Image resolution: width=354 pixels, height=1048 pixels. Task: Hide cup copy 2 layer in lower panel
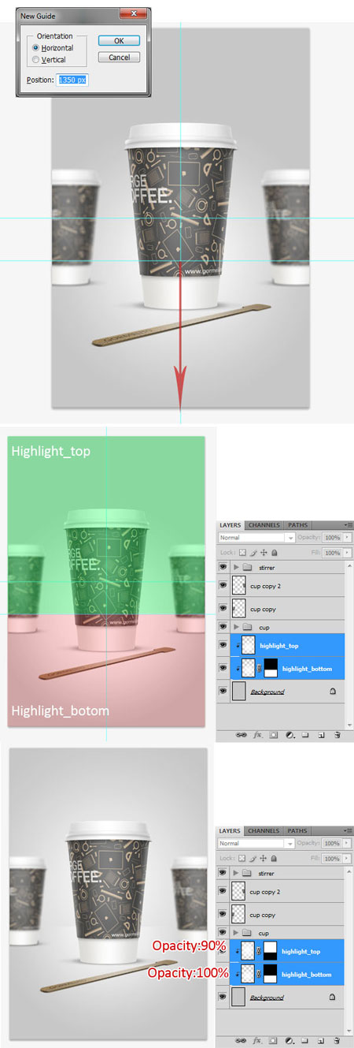[223, 891]
